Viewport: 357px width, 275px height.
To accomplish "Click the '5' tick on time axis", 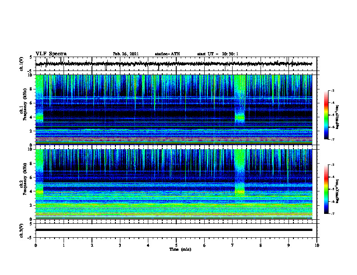I will pyautogui.click(x=176, y=245).
